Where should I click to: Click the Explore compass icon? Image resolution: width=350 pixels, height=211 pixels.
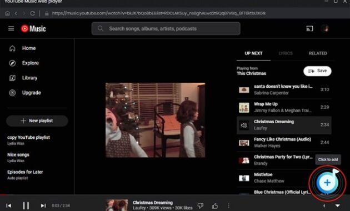(12, 63)
